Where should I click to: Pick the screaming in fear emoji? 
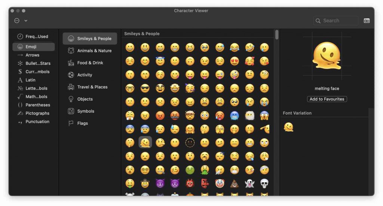point(264,115)
